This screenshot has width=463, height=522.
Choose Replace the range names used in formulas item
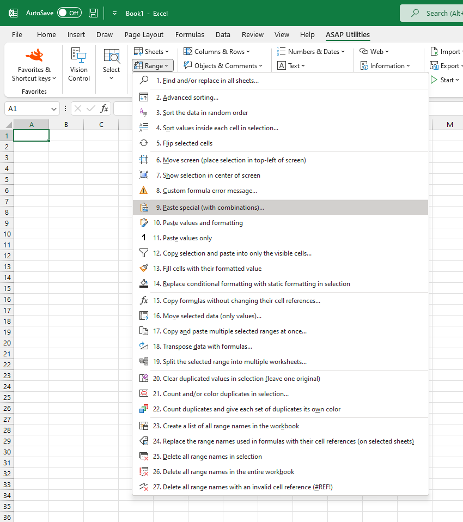pos(281,441)
